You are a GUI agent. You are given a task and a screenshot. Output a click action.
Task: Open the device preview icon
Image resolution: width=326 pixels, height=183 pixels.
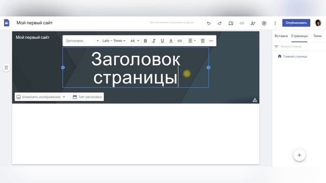pos(231,23)
